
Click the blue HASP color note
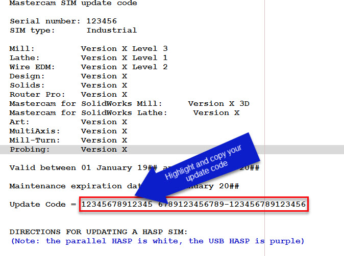[158, 241]
